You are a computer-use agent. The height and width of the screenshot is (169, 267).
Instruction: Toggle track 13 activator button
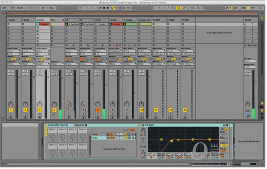[185, 110]
